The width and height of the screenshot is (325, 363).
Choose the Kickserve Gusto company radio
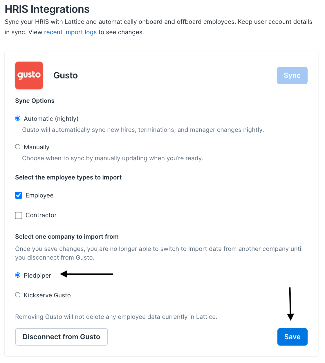pos(18,295)
